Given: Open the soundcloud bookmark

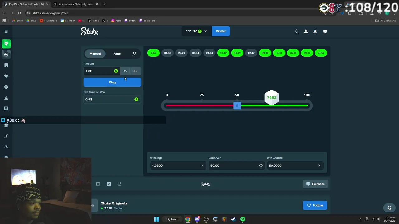Looking at the screenshot, I should tap(48, 21).
